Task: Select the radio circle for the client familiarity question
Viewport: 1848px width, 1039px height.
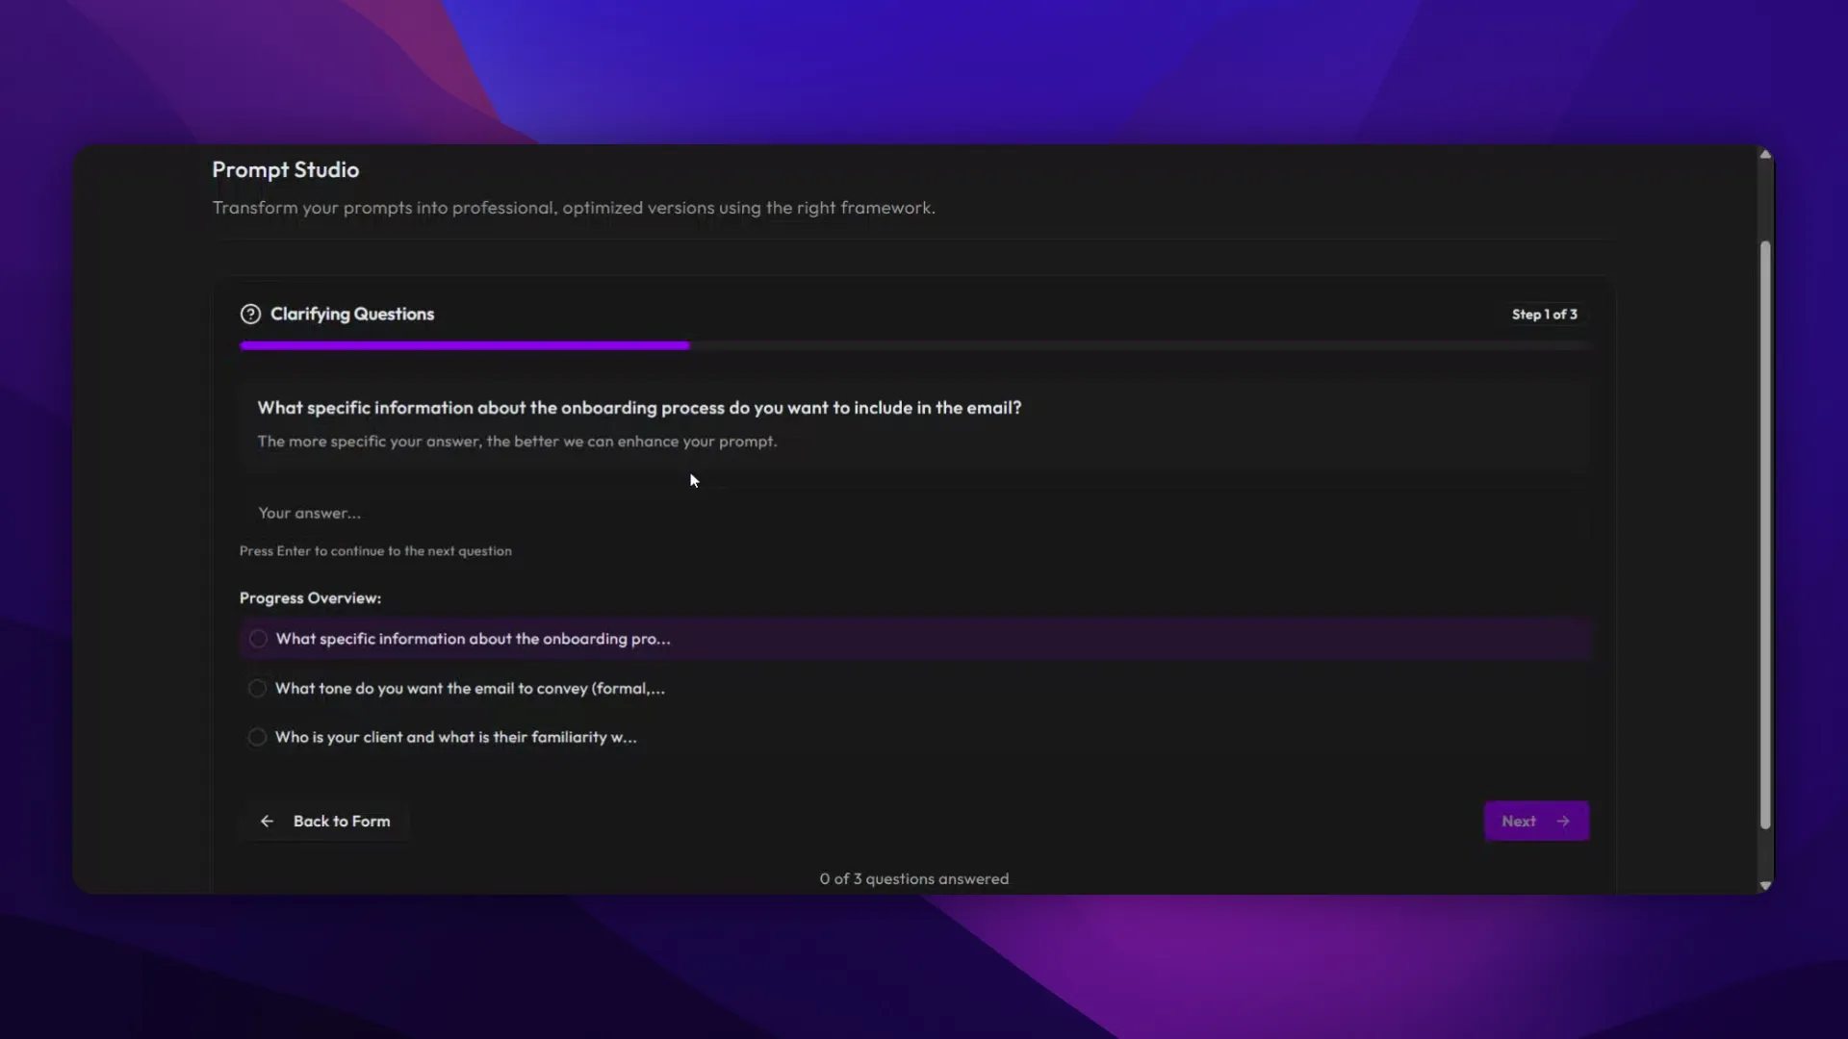Action: tap(257, 738)
